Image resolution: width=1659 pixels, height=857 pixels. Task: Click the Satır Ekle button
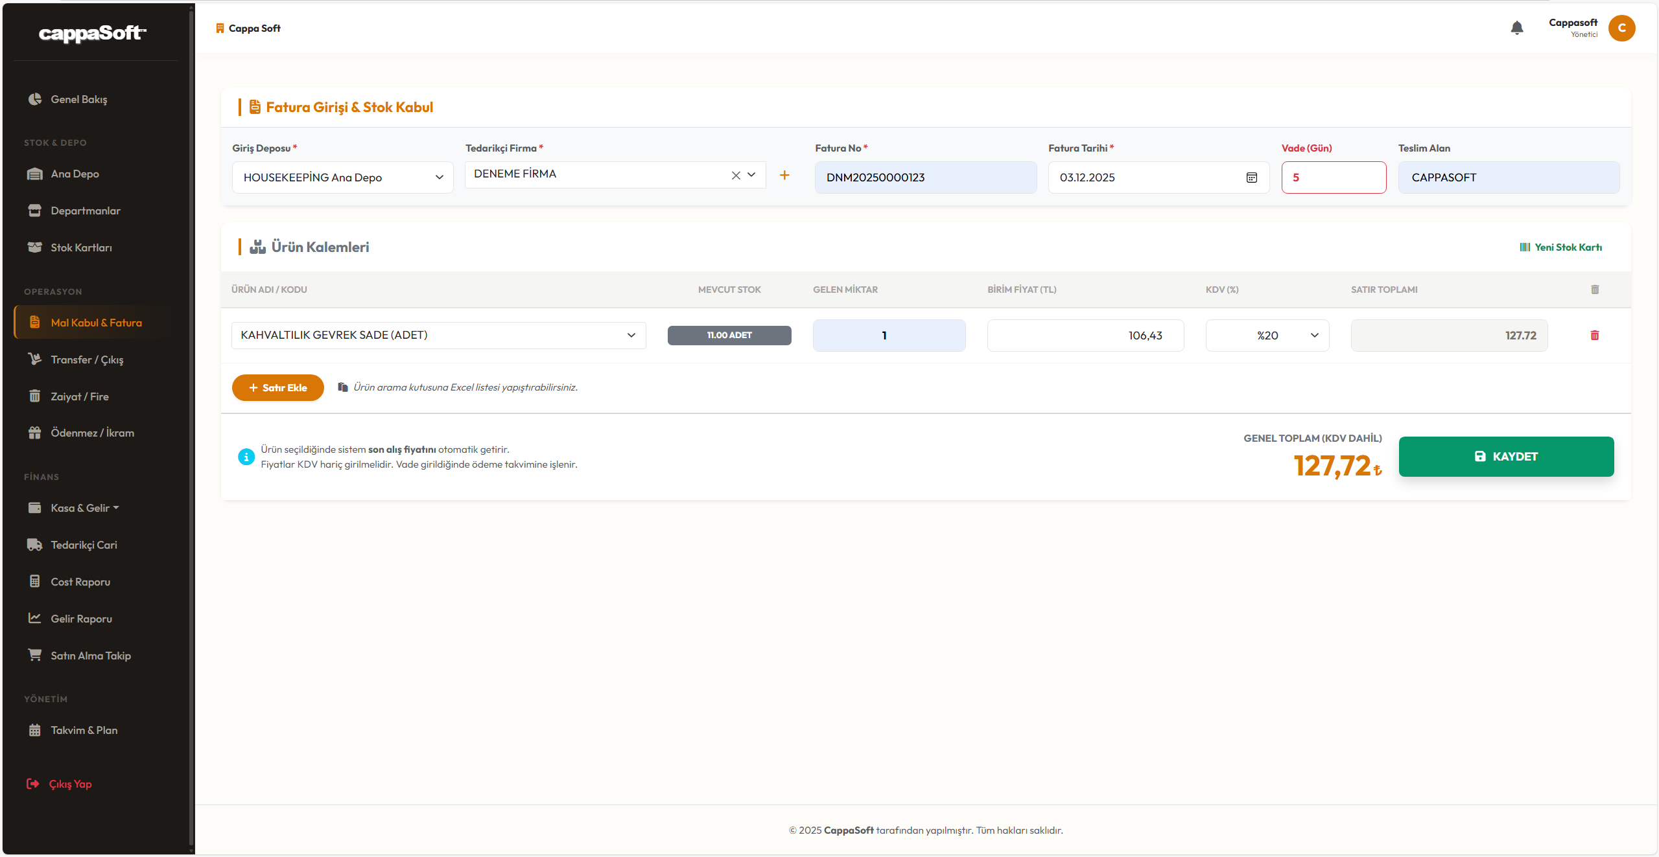coord(277,387)
